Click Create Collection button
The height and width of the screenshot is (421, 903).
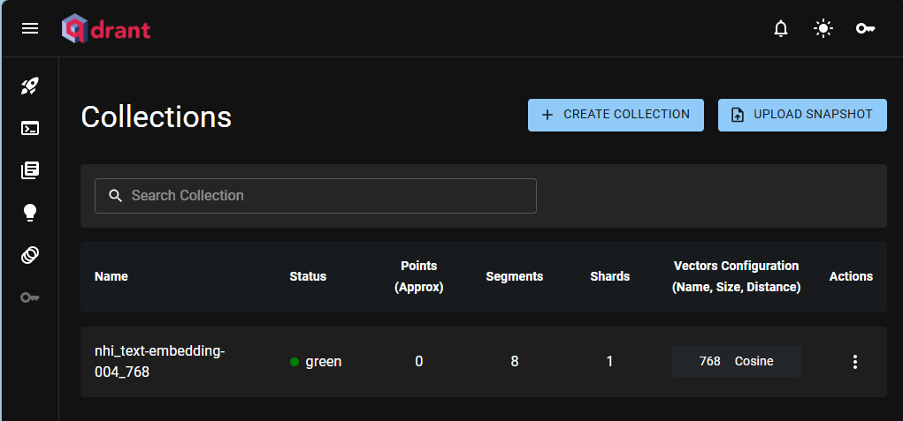[616, 115]
